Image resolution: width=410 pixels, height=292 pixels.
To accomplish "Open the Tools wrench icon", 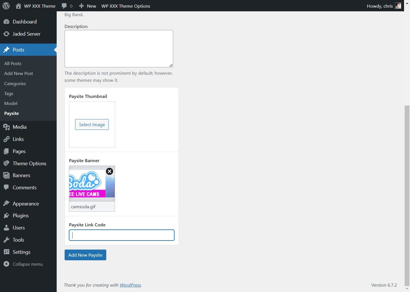I will pos(7,240).
